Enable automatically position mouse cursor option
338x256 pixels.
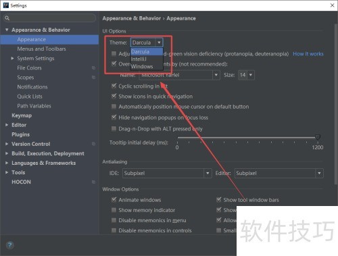(114, 107)
